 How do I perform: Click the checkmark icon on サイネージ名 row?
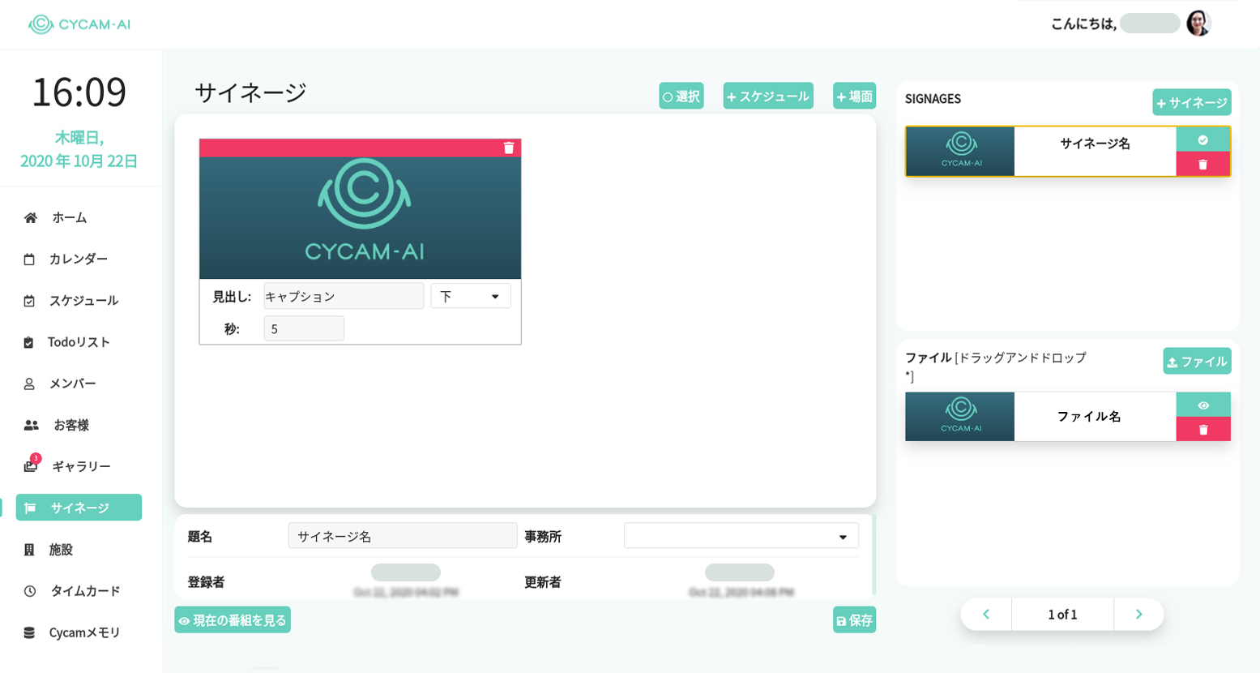tap(1203, 139)
